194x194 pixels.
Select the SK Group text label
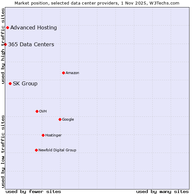[x=25, y=83]
